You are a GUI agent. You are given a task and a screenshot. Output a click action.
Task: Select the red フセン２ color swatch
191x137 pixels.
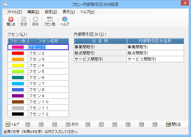point(18,53)
